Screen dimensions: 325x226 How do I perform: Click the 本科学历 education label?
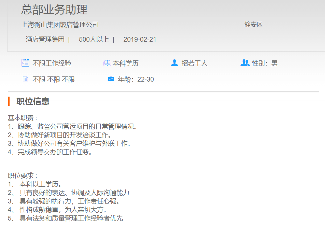pos(126,63)
